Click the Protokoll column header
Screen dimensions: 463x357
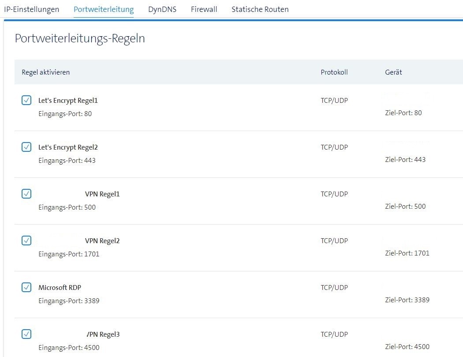click(x=334, y=72)
